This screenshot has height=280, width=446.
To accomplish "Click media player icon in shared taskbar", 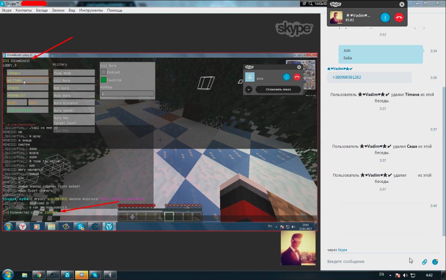I will click(x=37, y=227).
